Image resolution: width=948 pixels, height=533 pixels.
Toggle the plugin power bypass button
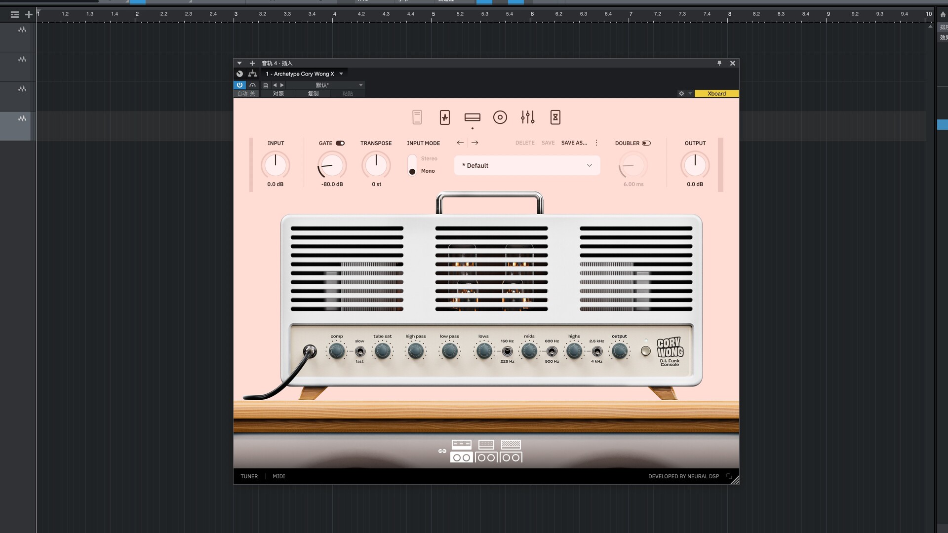point(239,85)
